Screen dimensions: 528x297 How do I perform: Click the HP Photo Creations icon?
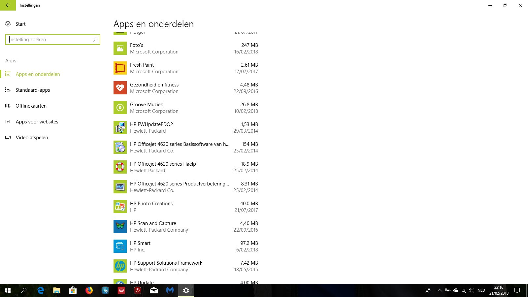point(120,207)
